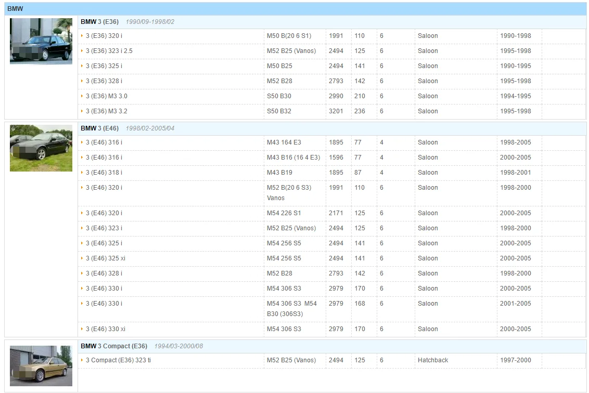Click date range 1994/03-2000/08
This screenshot has width=589, height=393.
click(x=178, y=346)
